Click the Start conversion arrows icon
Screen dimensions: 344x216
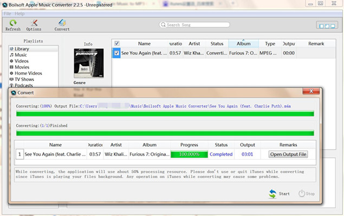(x=272, y=193)
